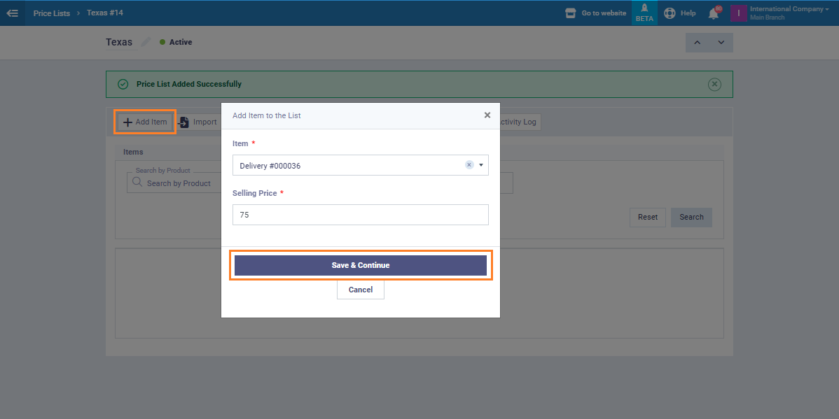Go to previous price list chevron
839x419 pixels.
[x=697, y=43]
